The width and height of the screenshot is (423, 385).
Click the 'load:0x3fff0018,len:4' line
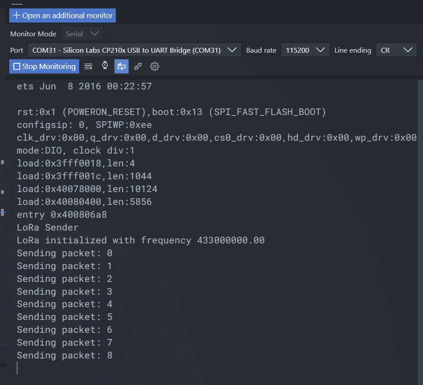[76, 163]
